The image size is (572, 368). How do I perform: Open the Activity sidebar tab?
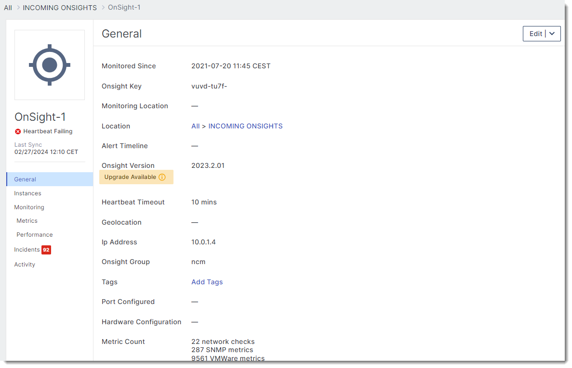pyautogui.click(x=25, y=265)
